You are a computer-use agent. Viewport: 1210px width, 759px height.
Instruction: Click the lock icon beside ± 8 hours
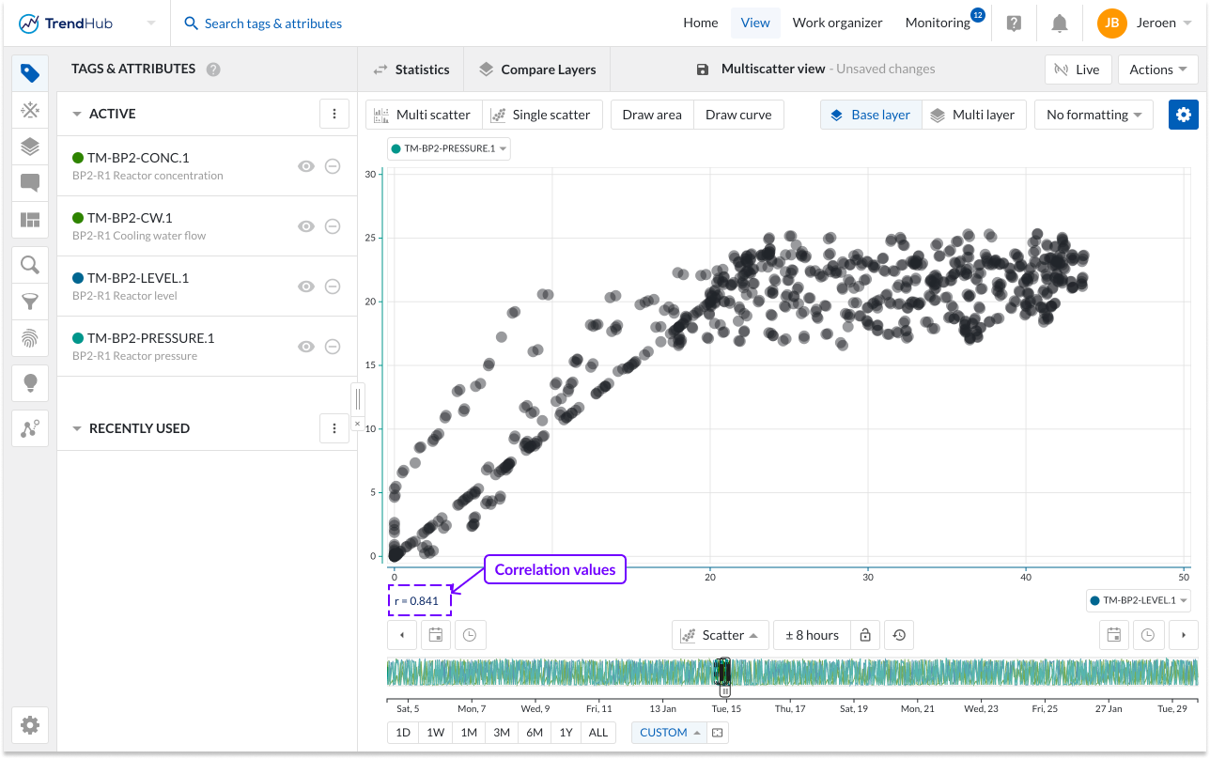click(x=864, y=635)
